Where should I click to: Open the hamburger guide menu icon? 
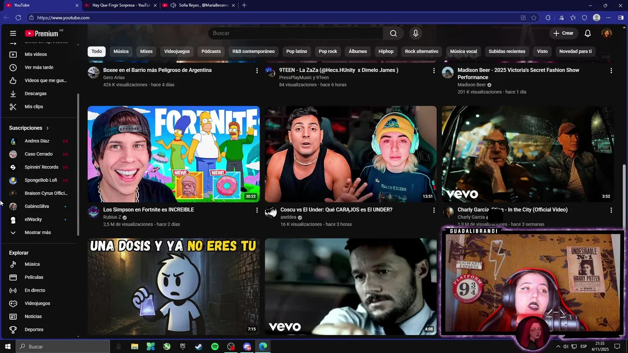tap(13, 33)
